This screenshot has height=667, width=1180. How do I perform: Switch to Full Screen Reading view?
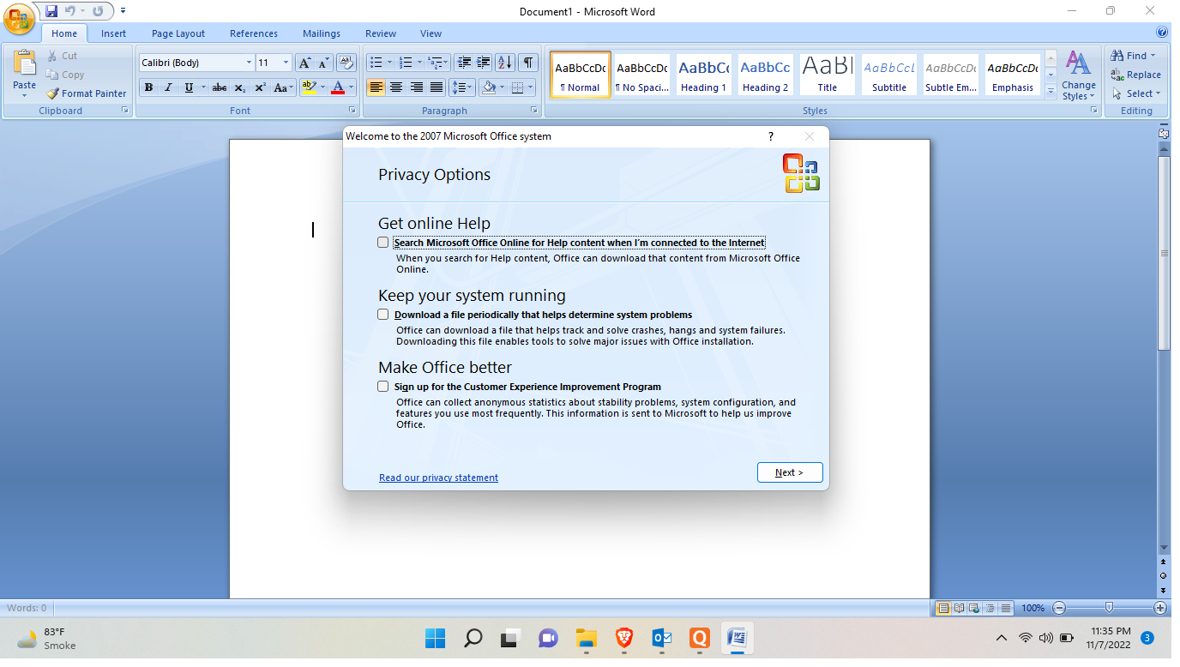pyautogui.click(x=960, y=608)
